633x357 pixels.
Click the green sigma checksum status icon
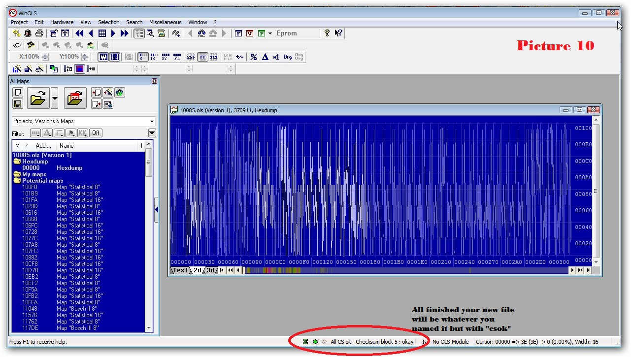pyautogui.click(x=305, y=342)
